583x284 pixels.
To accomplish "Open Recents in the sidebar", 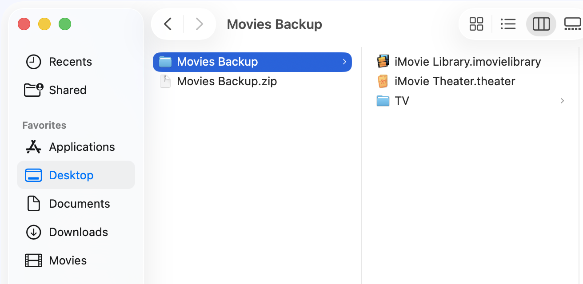I will [x=70, y=62].
